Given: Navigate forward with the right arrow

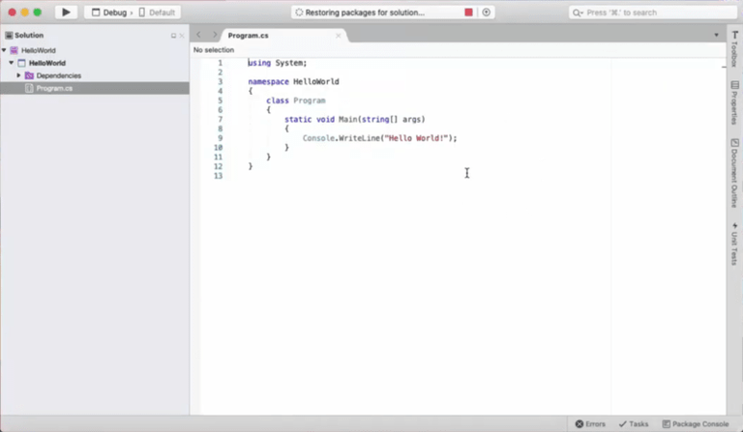Looking at the screenshot, I should click(215, 35).
